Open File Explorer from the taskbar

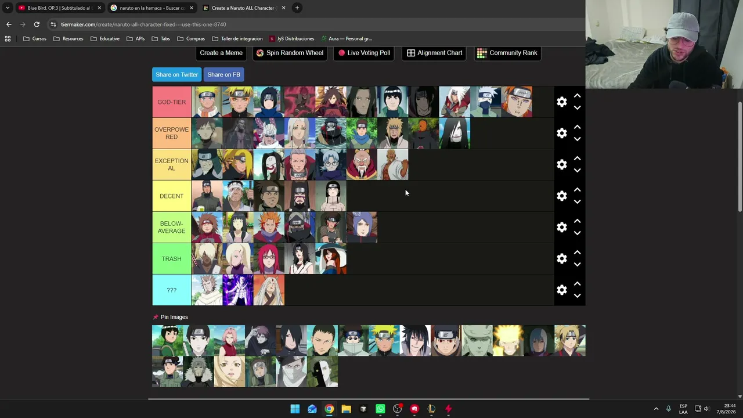(346, 409)
